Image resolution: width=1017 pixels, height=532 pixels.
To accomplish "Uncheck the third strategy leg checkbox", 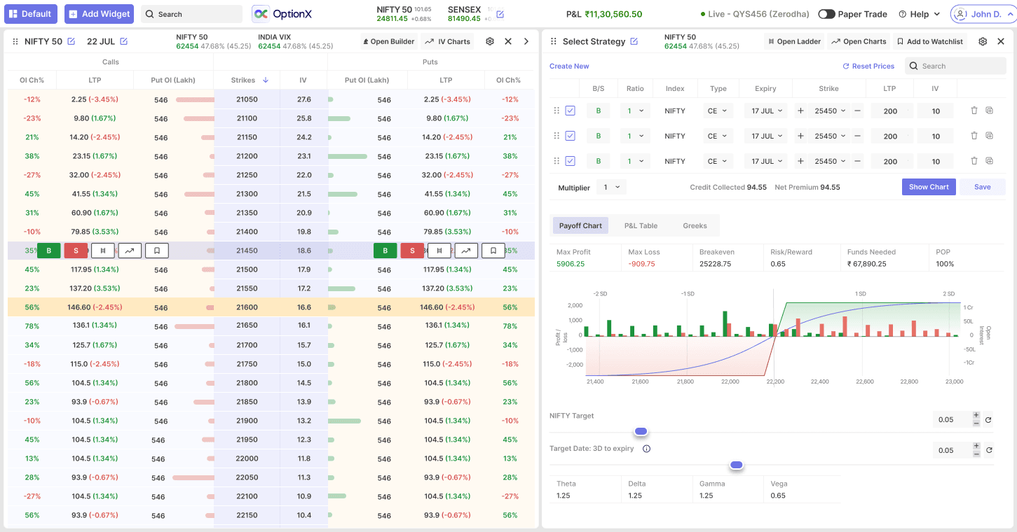I will [x=570, y=161].
